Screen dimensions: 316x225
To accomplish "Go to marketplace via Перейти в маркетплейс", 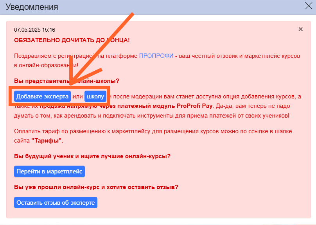I will pyautogui.click(x=49, y=171).
